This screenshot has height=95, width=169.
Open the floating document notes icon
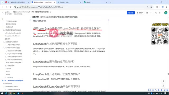(163, 81)
